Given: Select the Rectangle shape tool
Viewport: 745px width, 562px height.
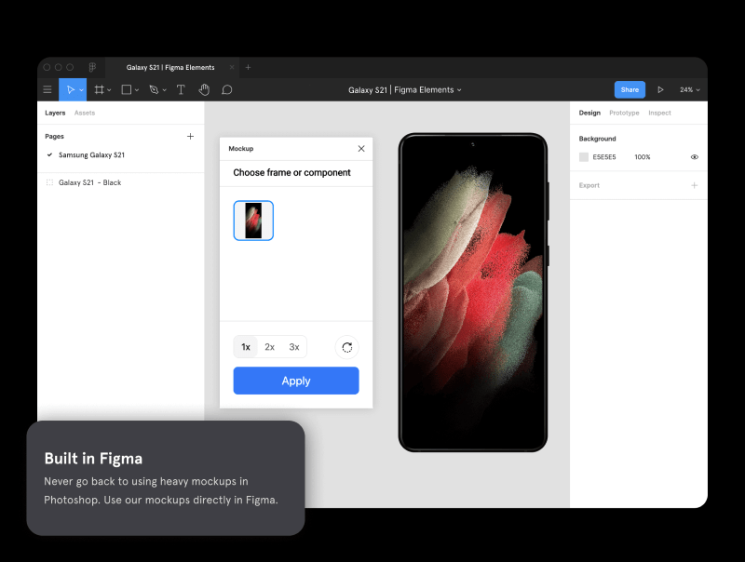Looking at the screenshot, I should pos(127,90).
